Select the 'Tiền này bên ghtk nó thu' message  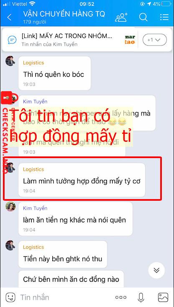63,254
